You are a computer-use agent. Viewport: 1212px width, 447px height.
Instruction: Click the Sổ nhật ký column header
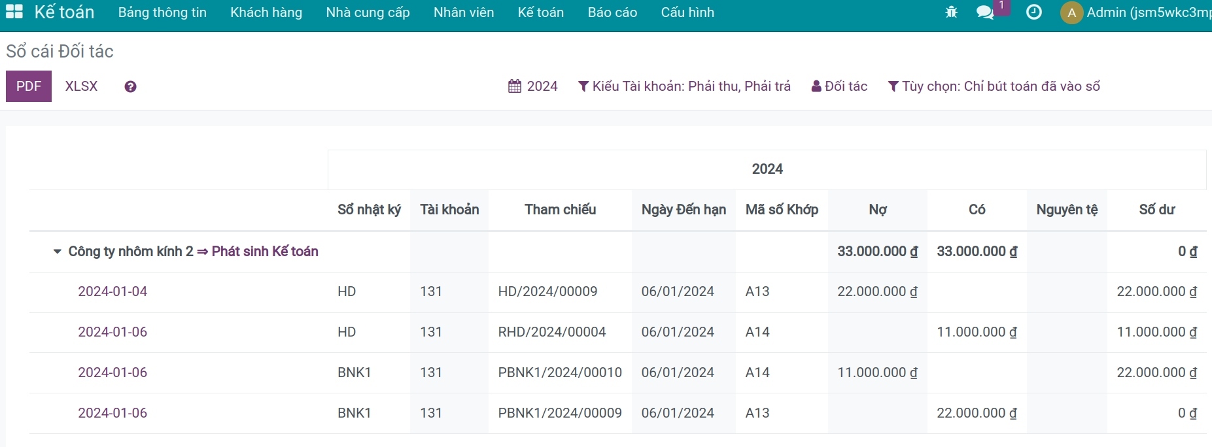tap(369, 210)
